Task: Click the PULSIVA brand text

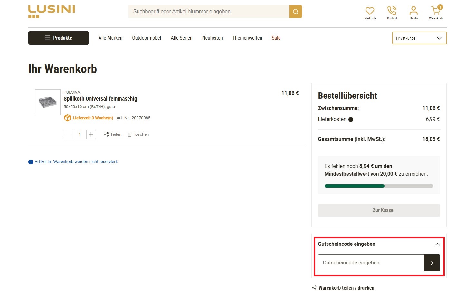Action: click(x=72, y=92)
